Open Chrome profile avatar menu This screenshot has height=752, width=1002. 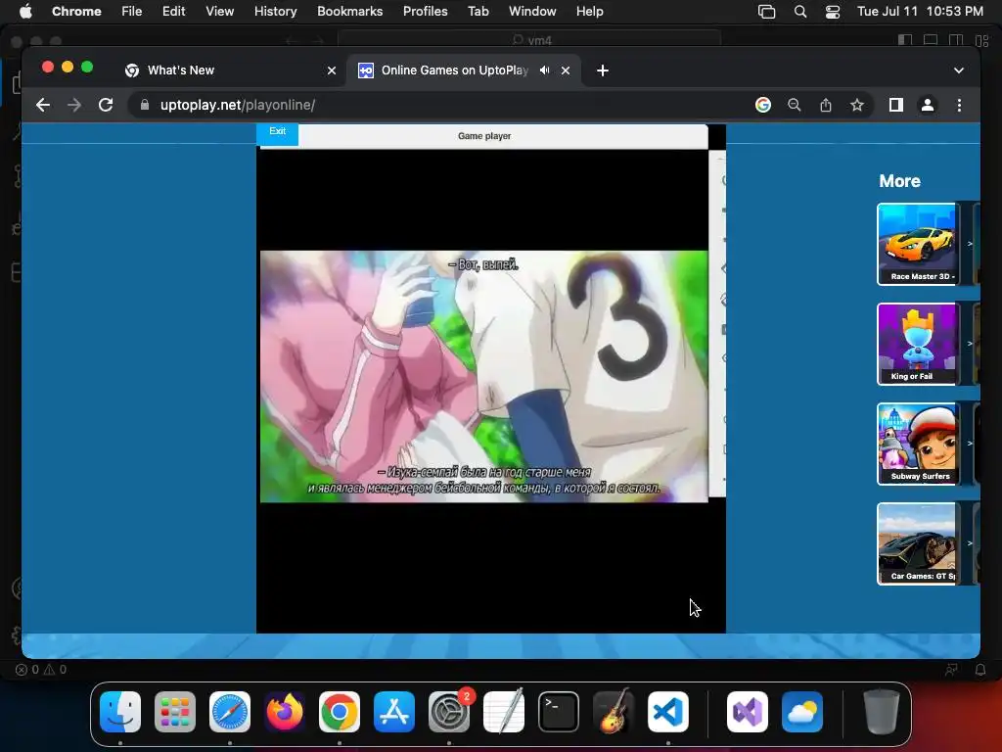(928, 105)
